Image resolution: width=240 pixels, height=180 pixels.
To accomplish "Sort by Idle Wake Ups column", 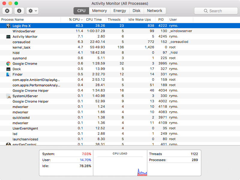I will [x=140, y=19].
